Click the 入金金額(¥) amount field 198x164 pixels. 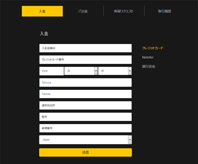(x=86, y=48)
